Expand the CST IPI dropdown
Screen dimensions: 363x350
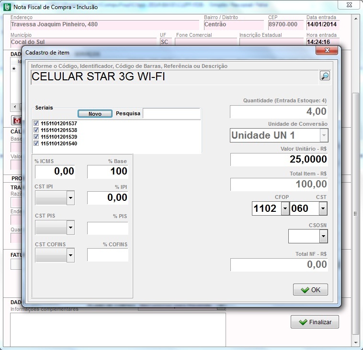tap(70, 197)
